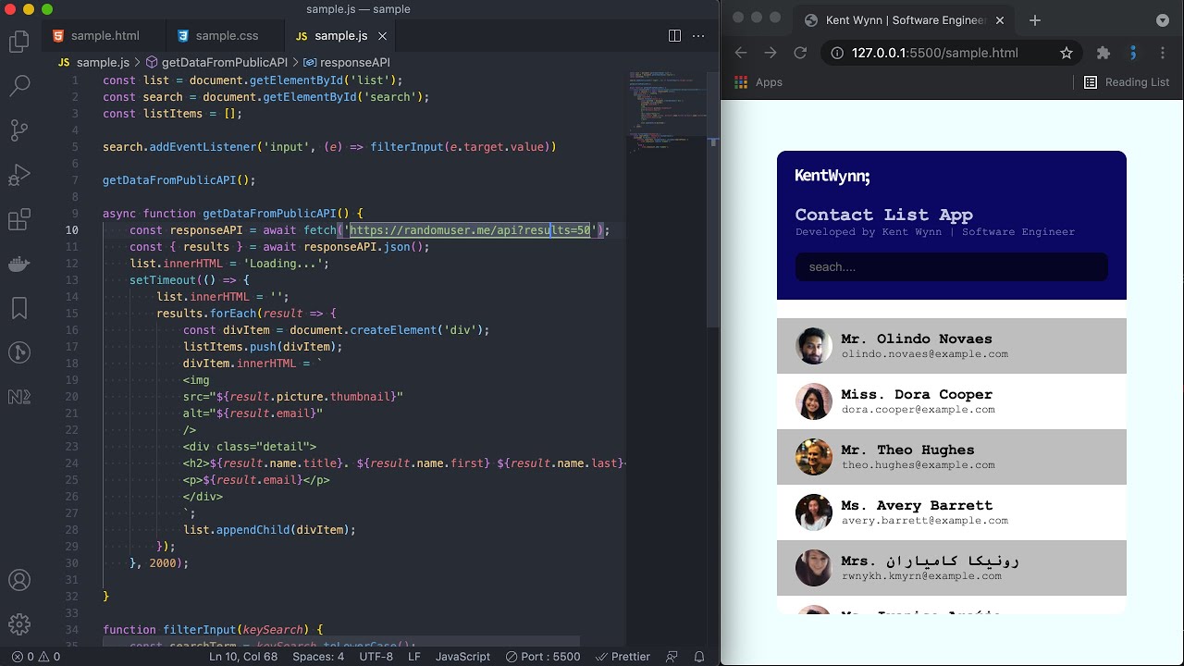Click the KentWynn logo in the webpage

point(832,176)
